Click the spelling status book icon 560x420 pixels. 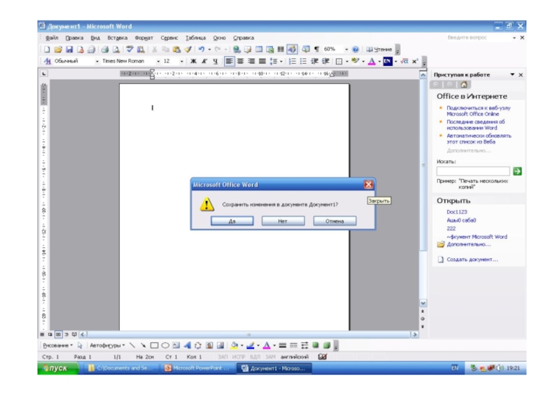tap(322, 356)
